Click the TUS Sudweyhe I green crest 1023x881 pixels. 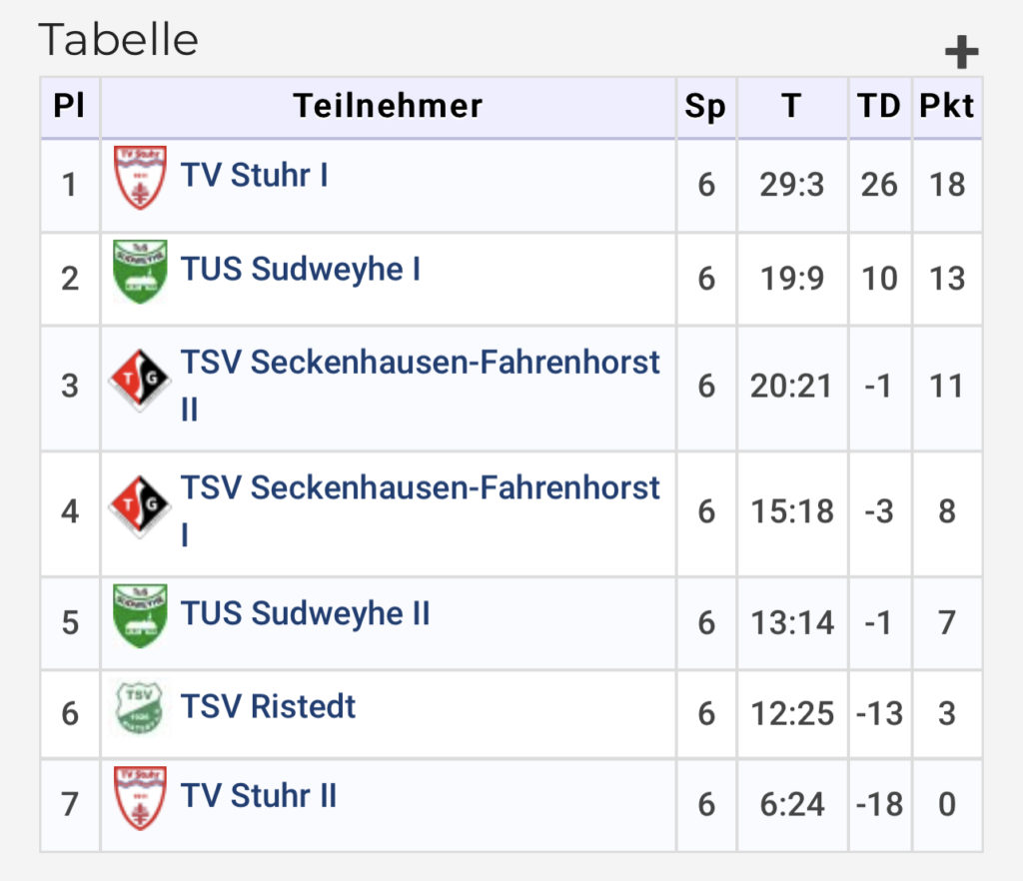pos(140,272)
